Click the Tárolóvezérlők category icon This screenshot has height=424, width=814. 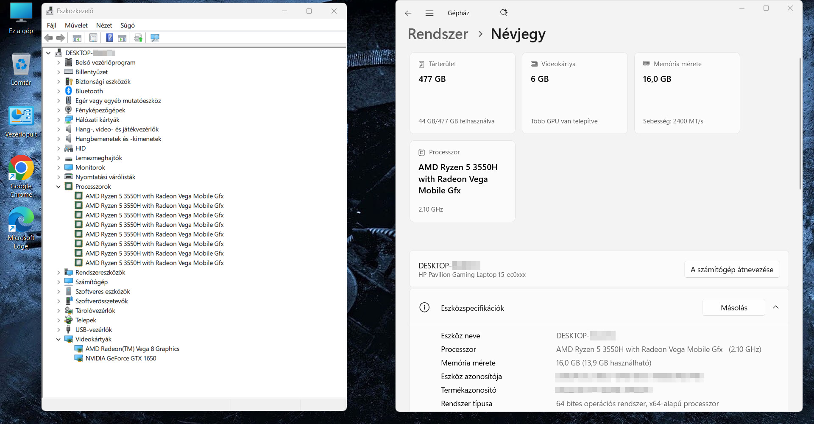(x=68, y=310)
